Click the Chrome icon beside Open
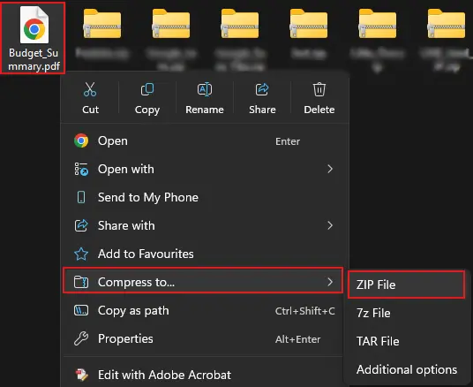The width and height of the screenshot is (473, 387). pos(81,140)
